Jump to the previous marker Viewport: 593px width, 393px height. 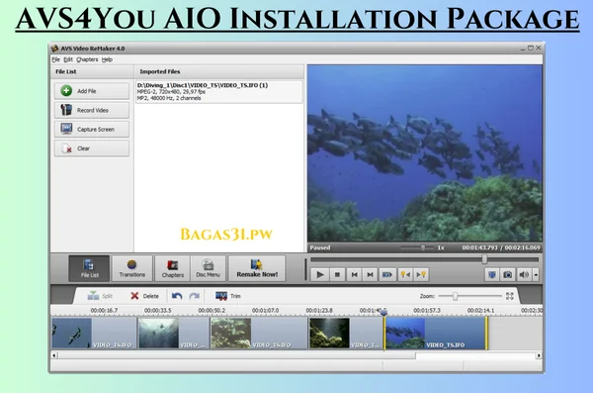click(405, 274)
